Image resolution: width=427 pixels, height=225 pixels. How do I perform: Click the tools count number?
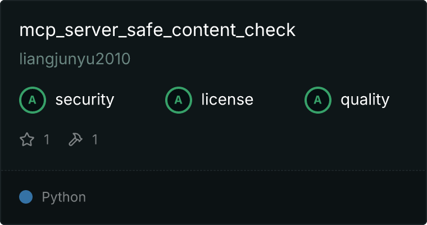[x=95, y=139]
